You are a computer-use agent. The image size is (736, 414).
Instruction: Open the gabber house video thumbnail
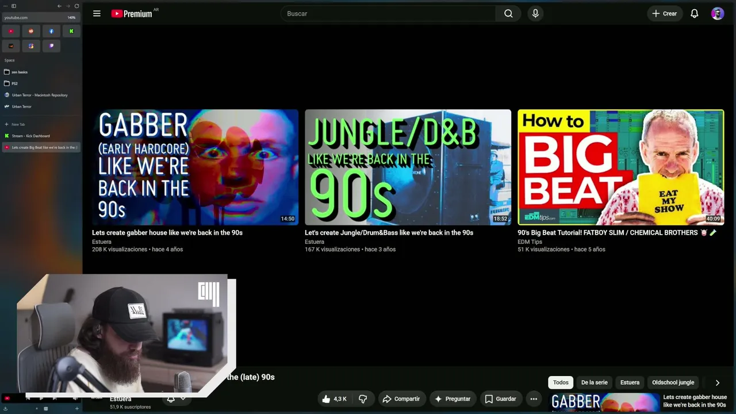tap(195, 167)
